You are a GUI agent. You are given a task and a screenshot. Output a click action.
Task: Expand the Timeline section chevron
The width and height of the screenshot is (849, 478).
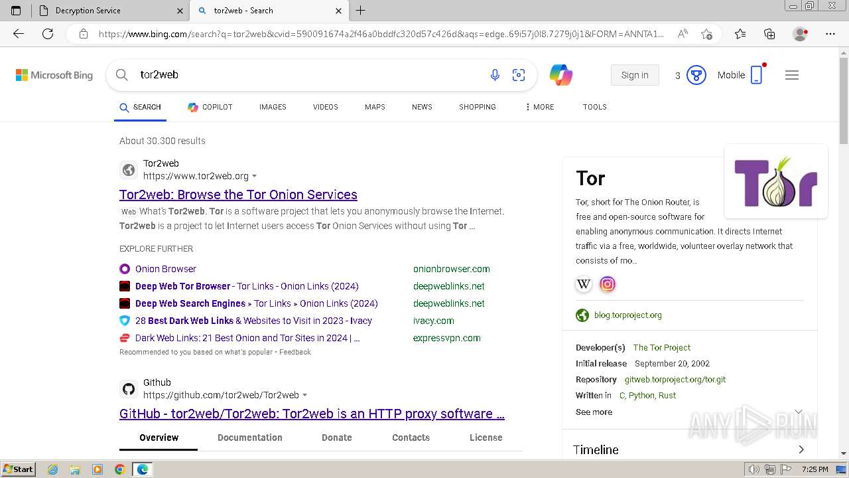pos(801,449)
